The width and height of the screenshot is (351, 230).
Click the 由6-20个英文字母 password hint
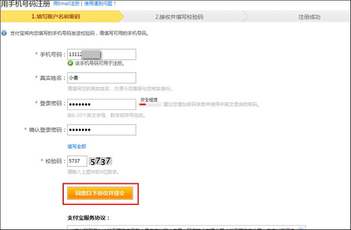tap(106, 115)
